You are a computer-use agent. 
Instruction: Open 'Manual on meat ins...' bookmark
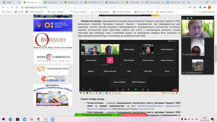tap(144, 12)
